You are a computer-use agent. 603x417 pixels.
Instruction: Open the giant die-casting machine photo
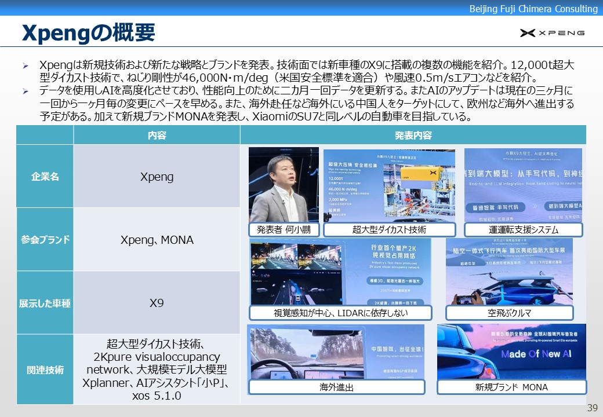tap(389, 186)
